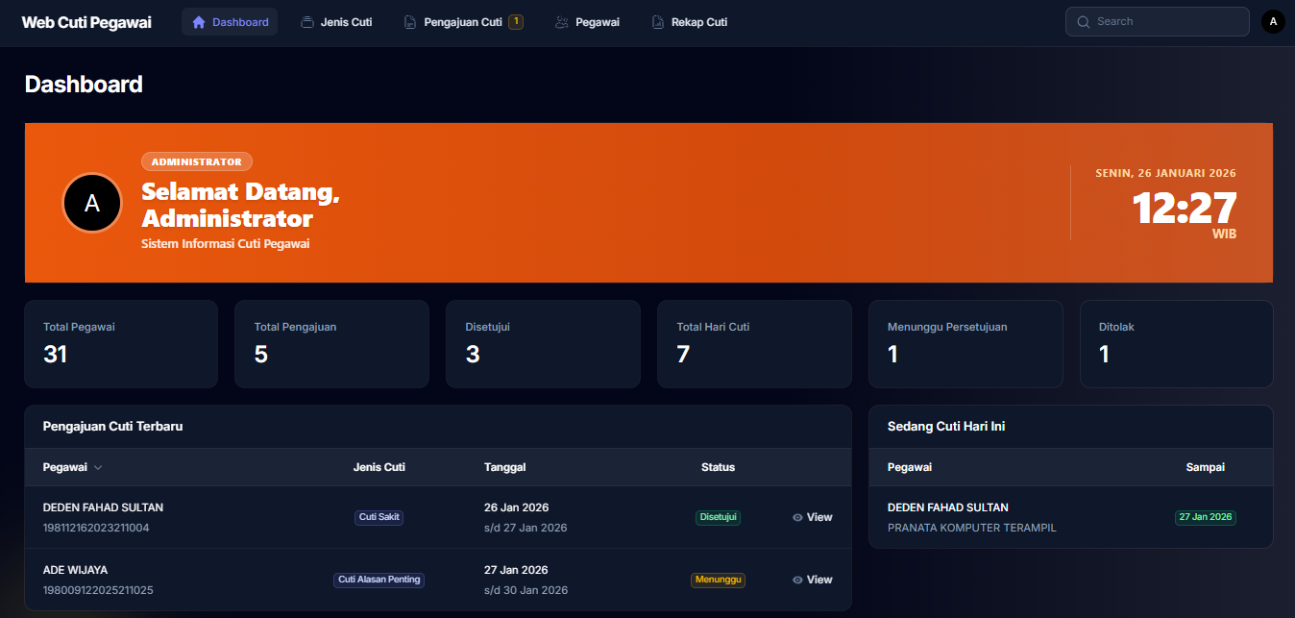Switch to the Dashboard menu item
Image resolution: width=1295 pixels, height=618 pixels.
(230, 21)
